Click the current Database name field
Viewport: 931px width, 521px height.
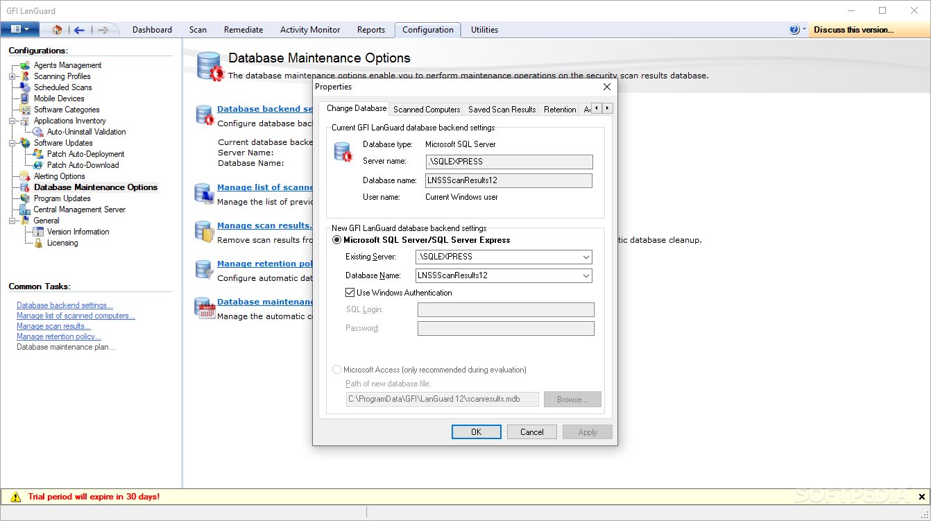click(509, 180)
